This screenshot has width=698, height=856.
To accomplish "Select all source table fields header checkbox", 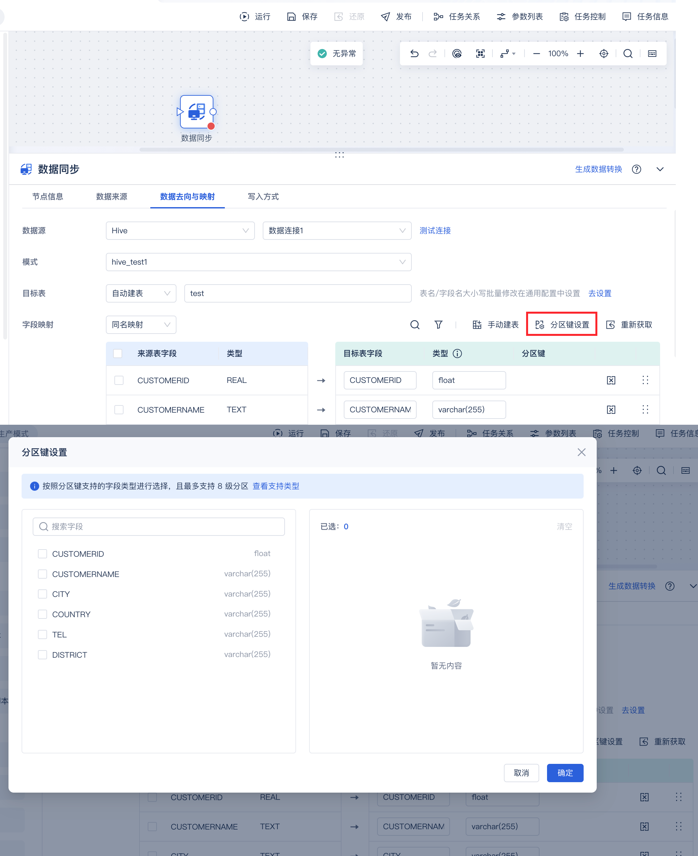I will (x=118, y=354).
